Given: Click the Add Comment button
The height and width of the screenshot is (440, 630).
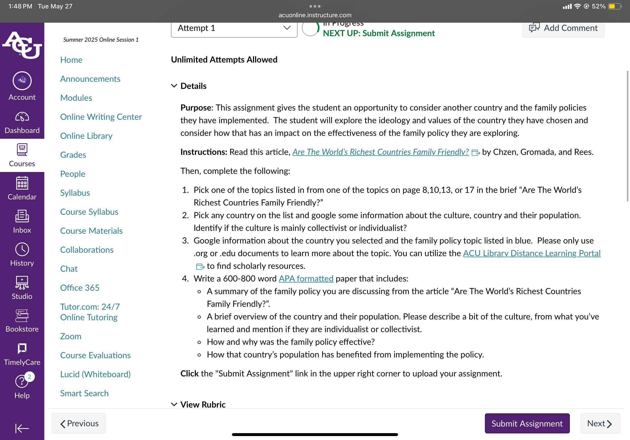Looking at the screenshot, I should click(x=563, y=28).
